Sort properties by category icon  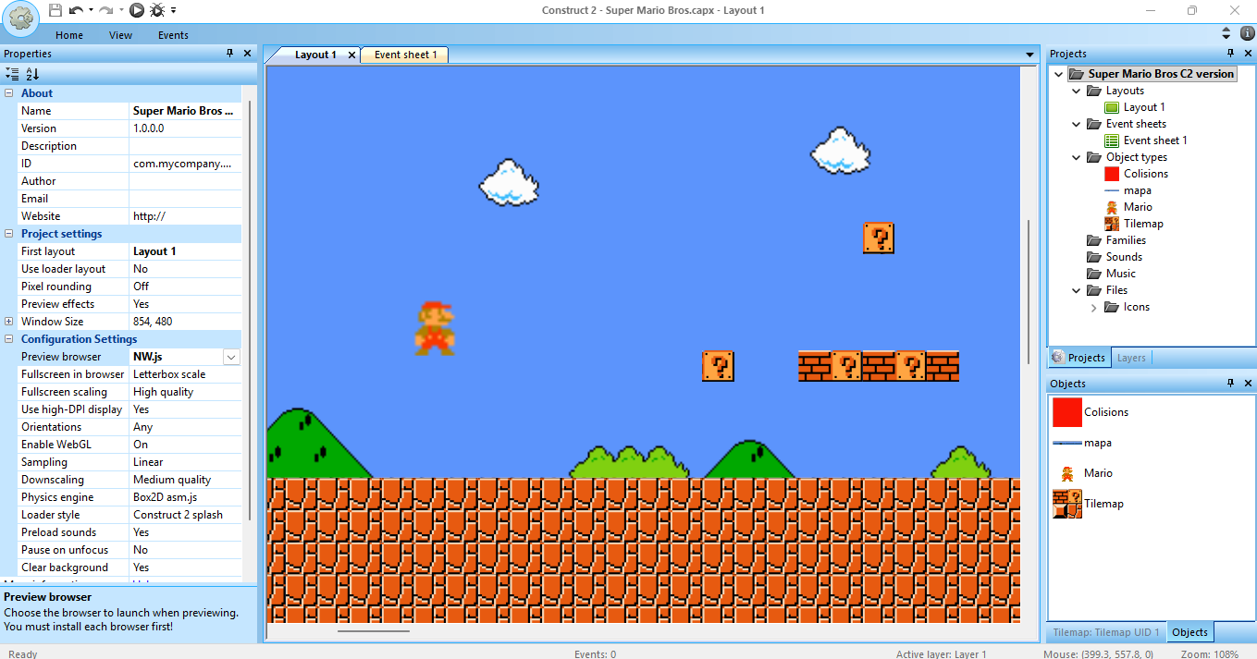[x=12, y=74]
